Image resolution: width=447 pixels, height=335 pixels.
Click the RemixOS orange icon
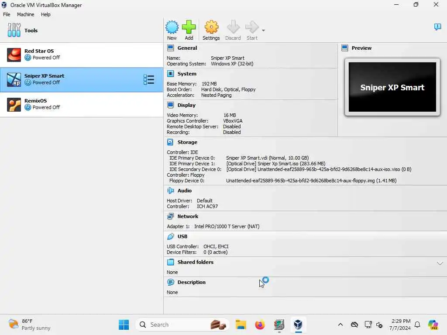coord(14,105)
